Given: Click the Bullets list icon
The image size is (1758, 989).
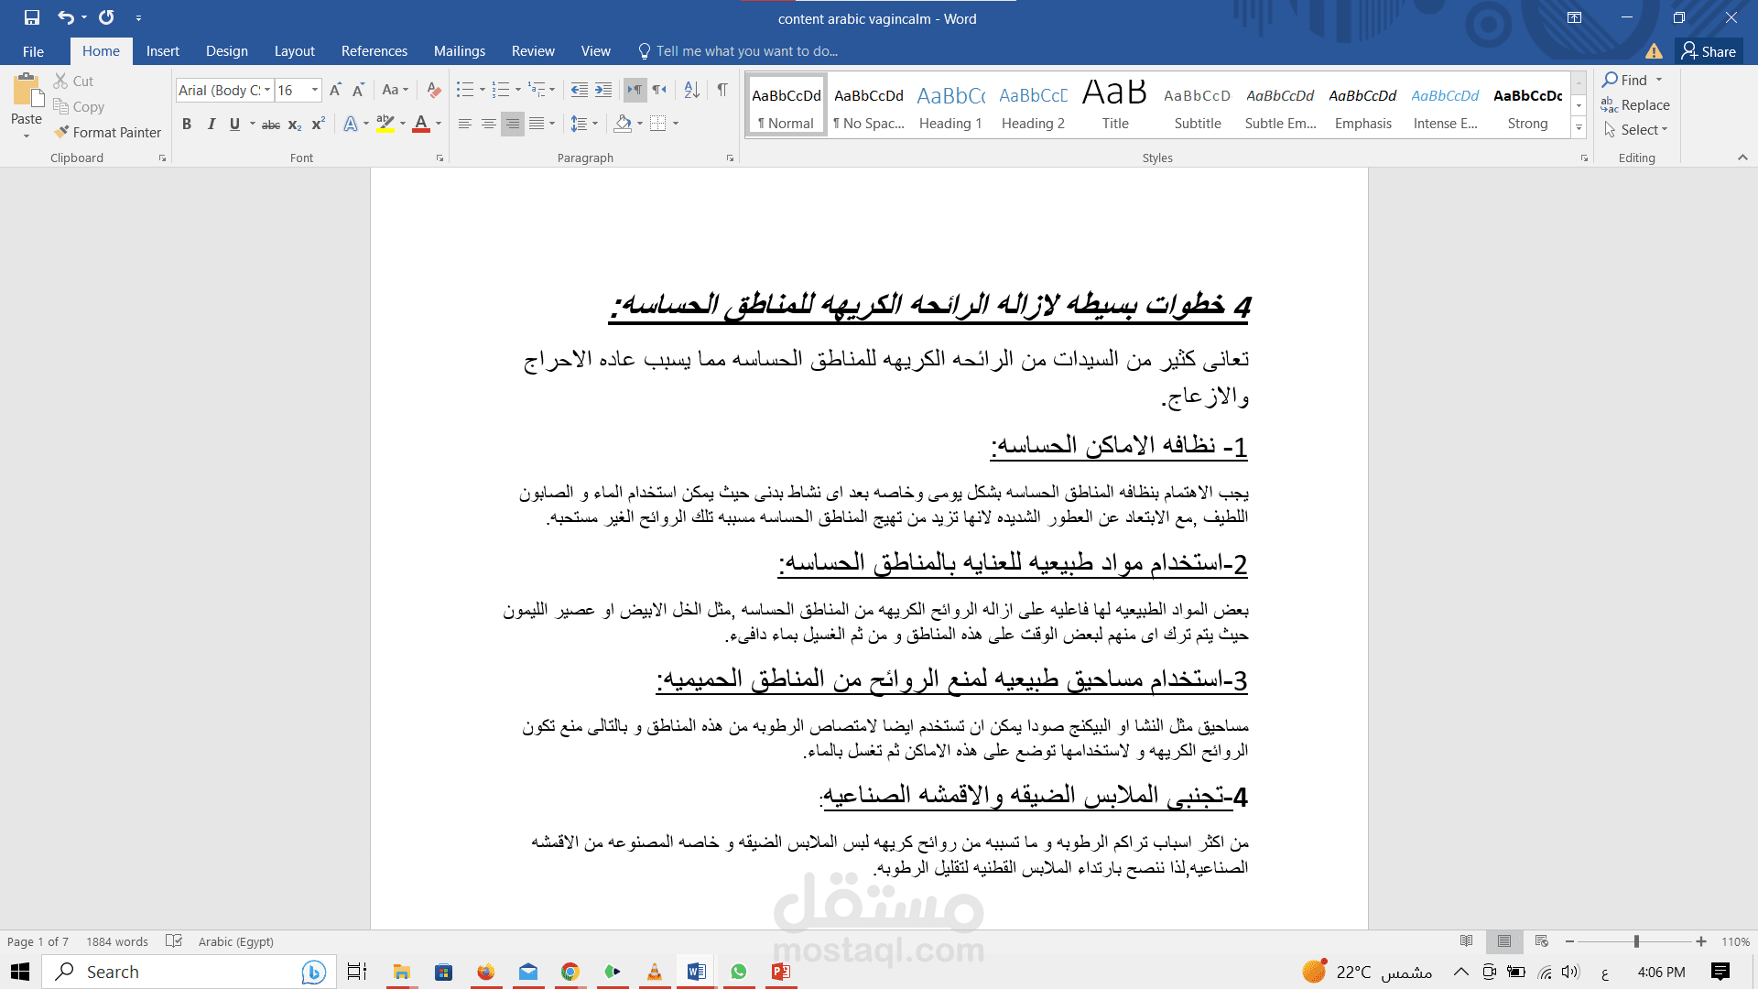Looking at the screenshot, I should tap(465, 90).
